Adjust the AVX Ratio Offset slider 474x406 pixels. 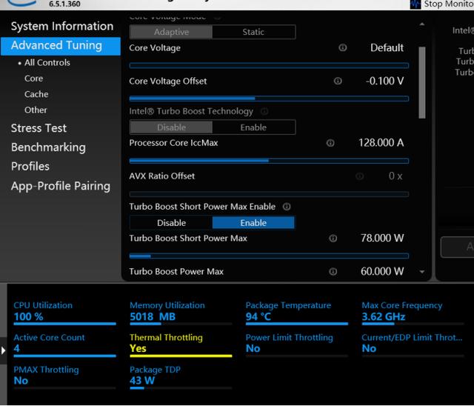click(269, 194)
